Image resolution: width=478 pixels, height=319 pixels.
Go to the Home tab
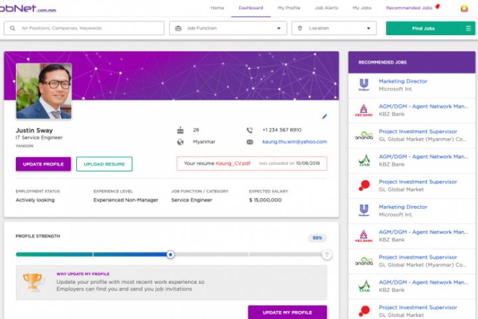tap(217, 8)
